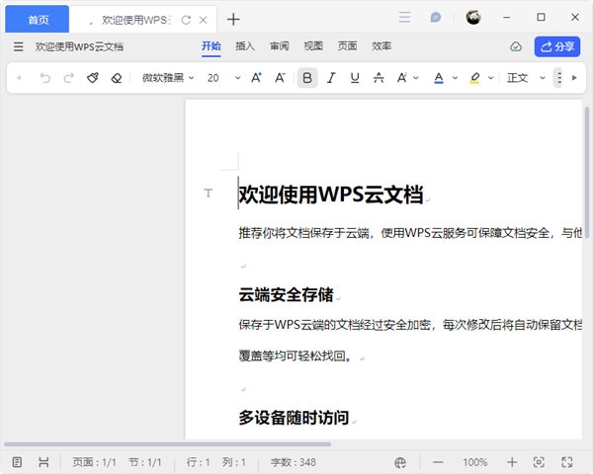Toggle Strikethrough formatting

[379, 78]
